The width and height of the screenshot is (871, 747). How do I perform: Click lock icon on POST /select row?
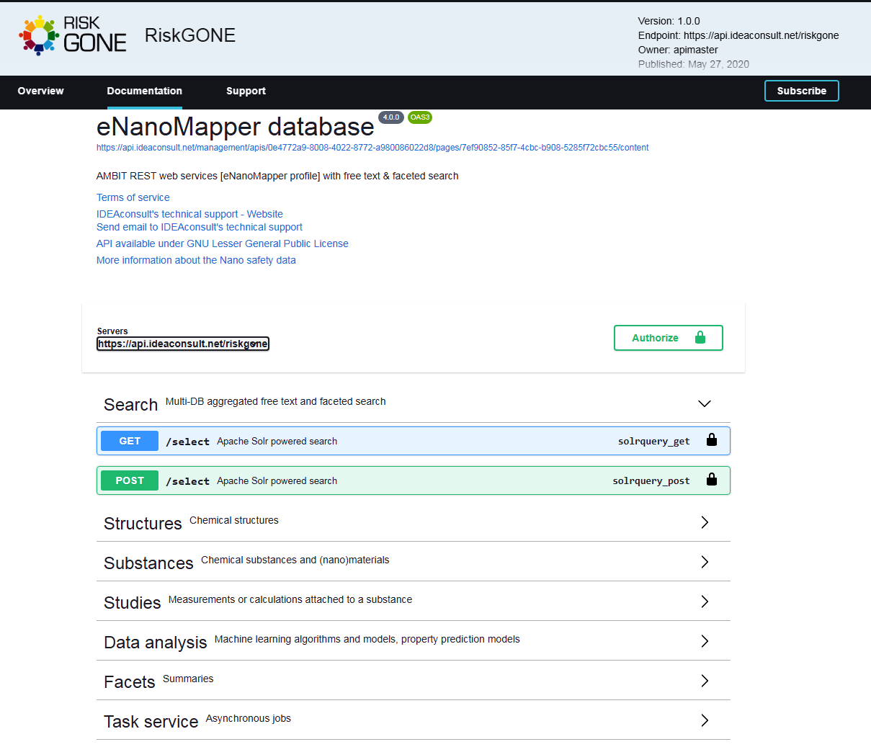(711, 480)
